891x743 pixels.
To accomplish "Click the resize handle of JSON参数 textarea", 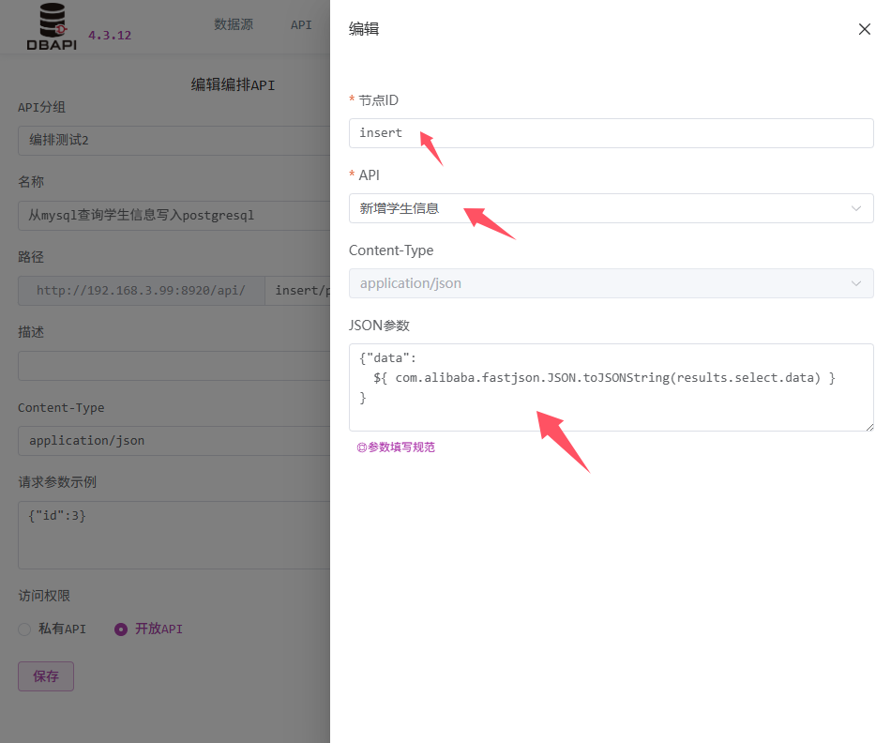I will pyautogui.click(x=868, y=426).
